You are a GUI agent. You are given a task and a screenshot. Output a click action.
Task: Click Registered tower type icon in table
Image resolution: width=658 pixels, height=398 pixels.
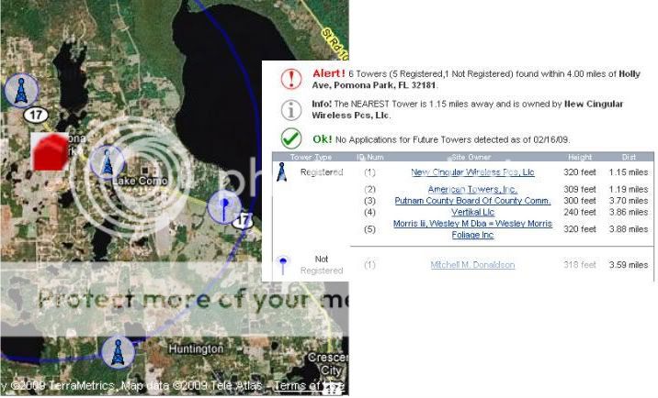click(282, 171)
